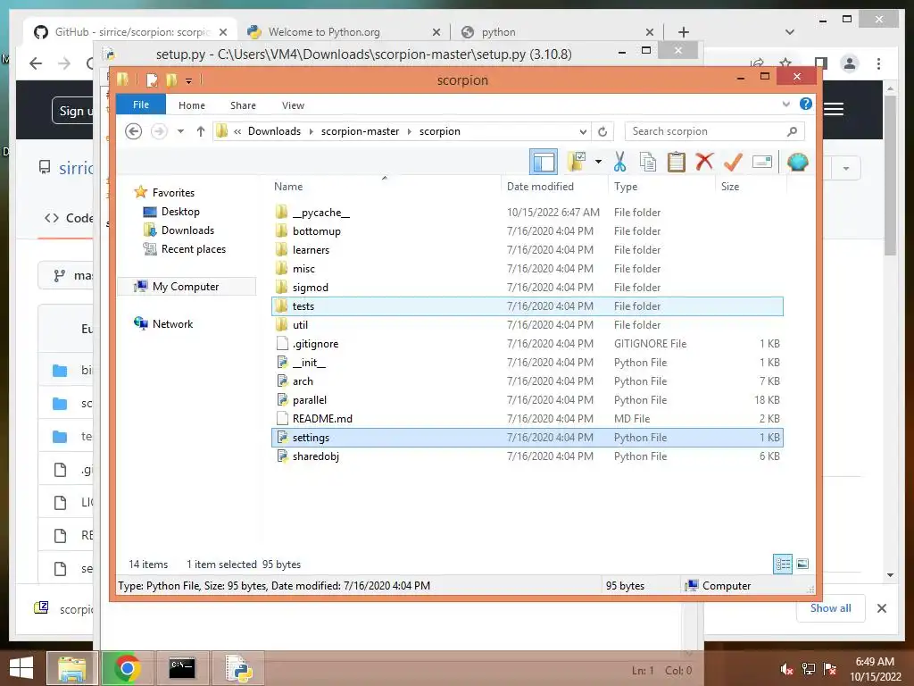Select the learners folder
This screenshot has width=914, height=686.
pos(527,250)
